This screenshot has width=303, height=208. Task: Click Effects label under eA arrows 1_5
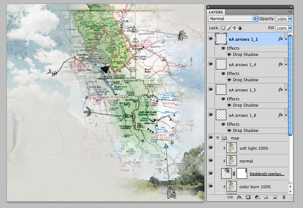[233, 99]
